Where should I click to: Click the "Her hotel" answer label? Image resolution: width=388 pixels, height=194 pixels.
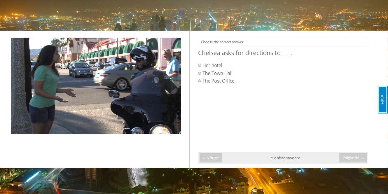point(212,65)
